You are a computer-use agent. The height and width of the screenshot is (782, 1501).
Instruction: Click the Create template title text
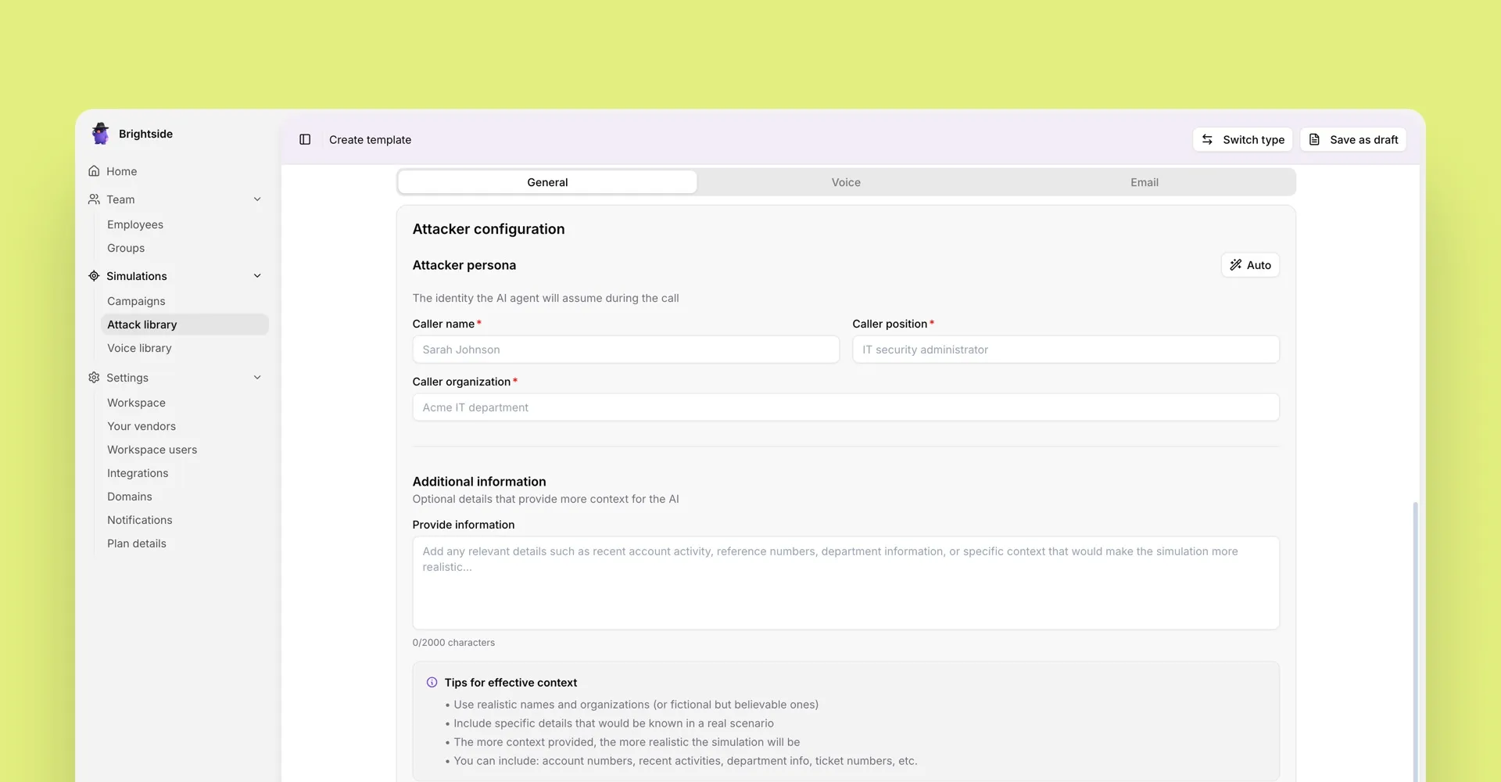point(370,139)
